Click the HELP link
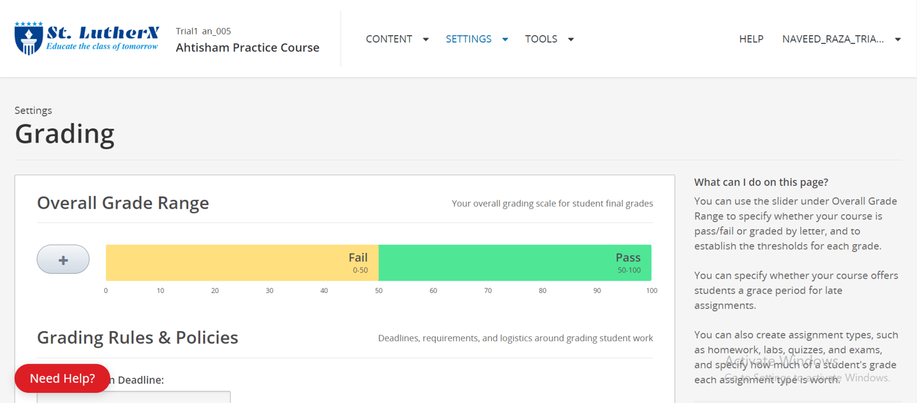 (x=751, y=39)
